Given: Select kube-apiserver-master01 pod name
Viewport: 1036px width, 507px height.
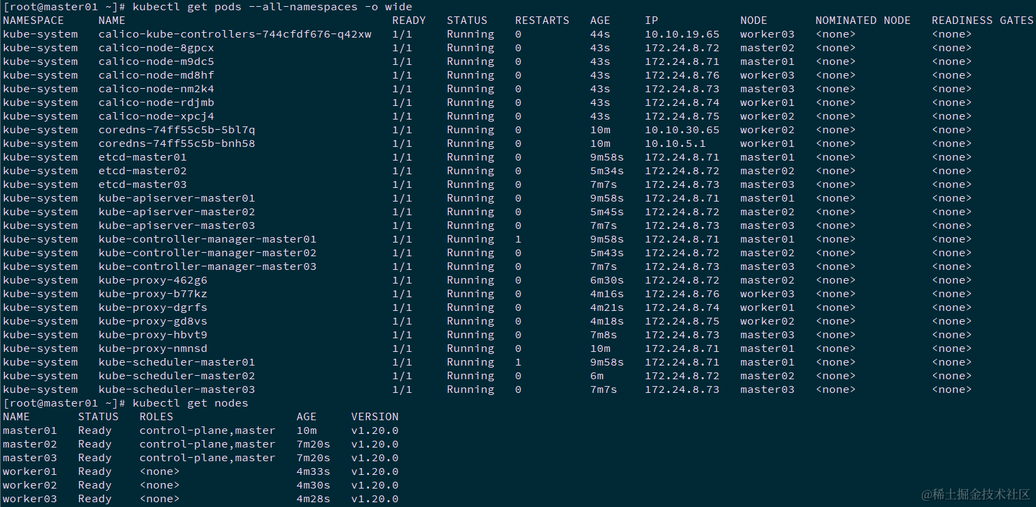Looking at the screenshot, I should (x=177, y=198).
